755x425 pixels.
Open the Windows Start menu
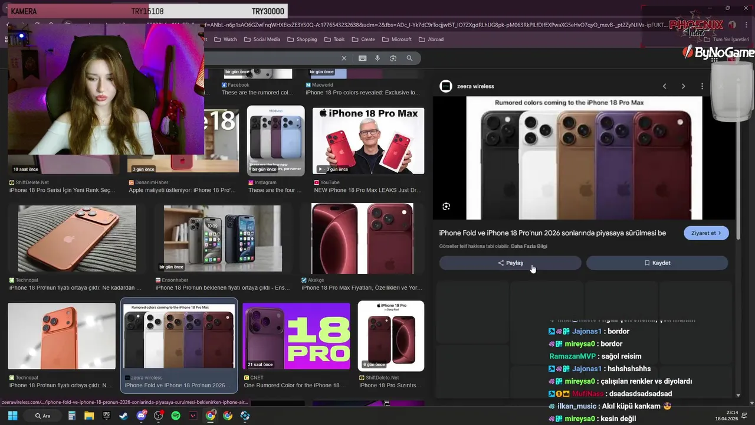click(12, 416)
